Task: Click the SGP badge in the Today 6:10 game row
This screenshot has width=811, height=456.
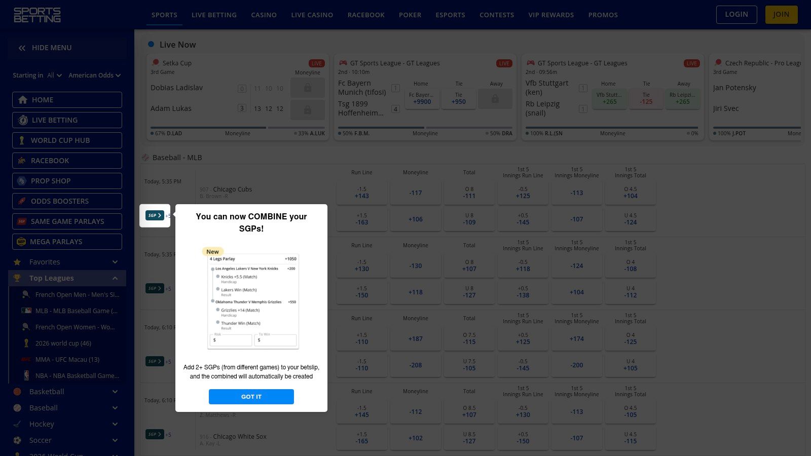Action: coord(155,361)
